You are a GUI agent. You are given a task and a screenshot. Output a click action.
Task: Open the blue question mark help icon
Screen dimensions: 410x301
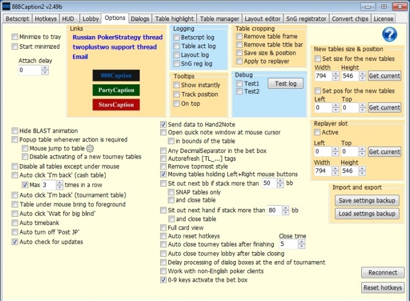389,34
